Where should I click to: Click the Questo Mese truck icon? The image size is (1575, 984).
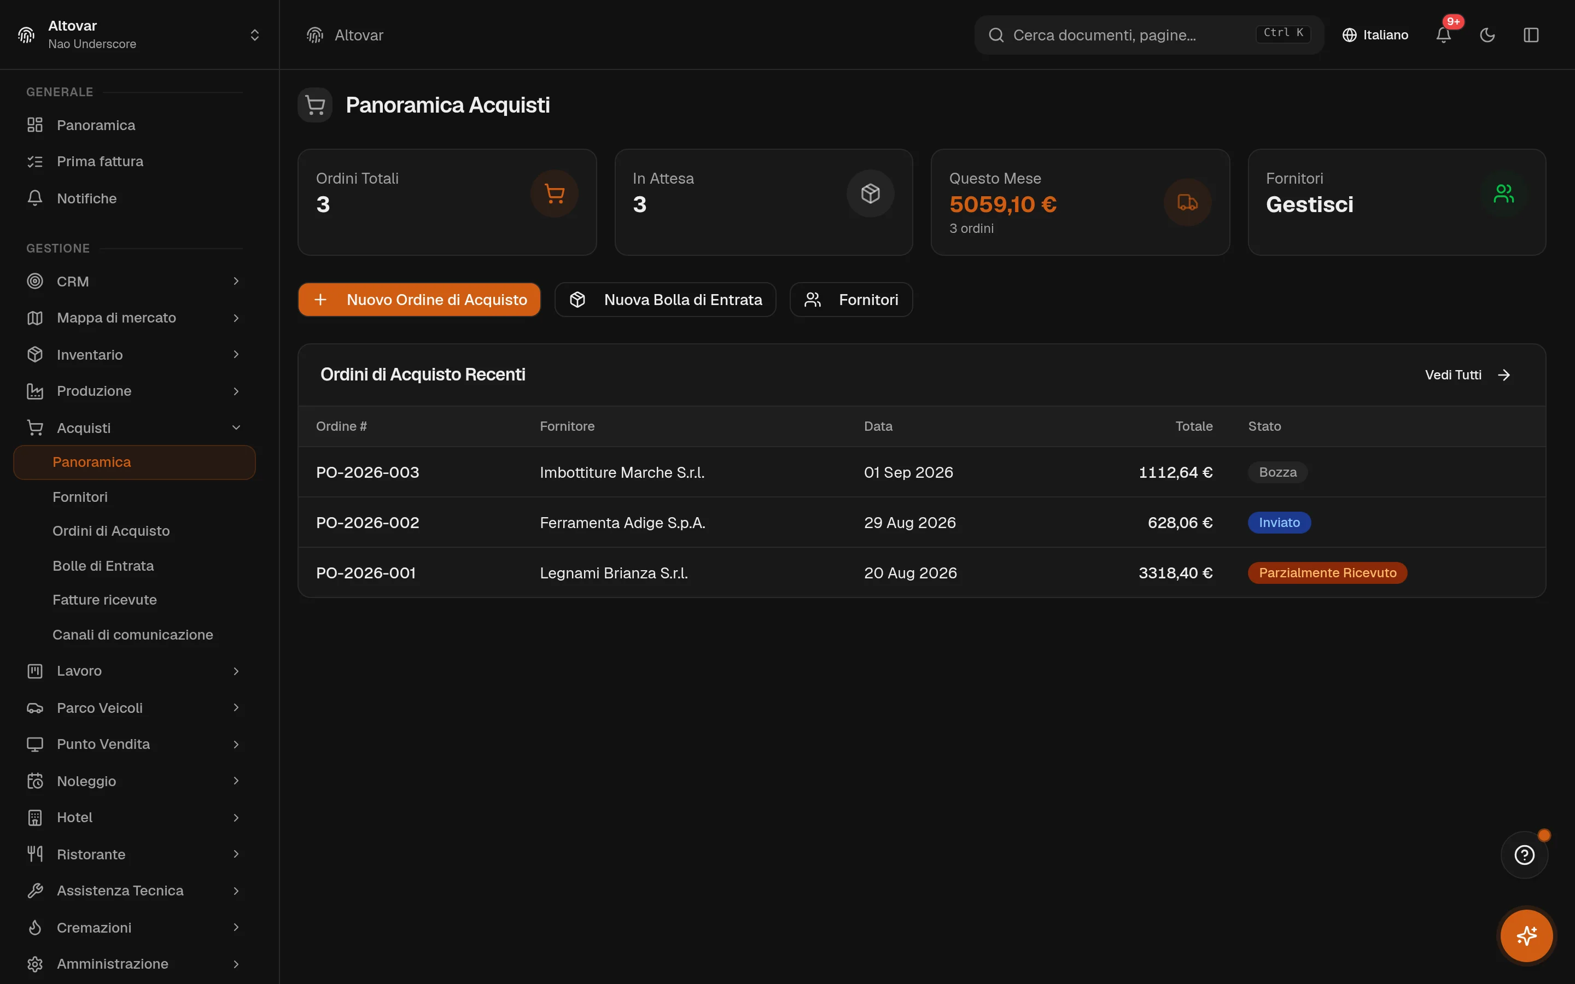[x=1187, y=202]
